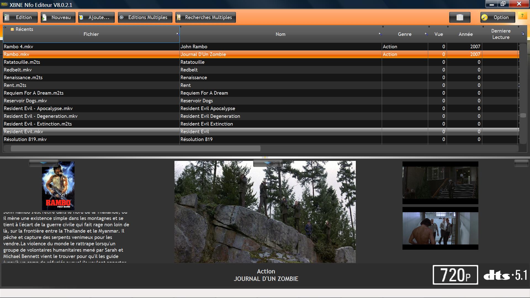Click the Rambo First Blood poster thumbnail

click(x=58, y=186)
